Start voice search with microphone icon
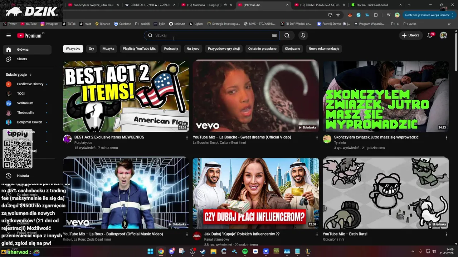The image size is (458, 257). coord(303,35)
